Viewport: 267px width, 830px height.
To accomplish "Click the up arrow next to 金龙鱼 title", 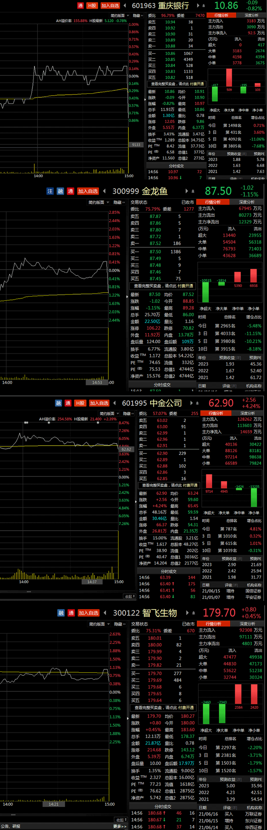I will (193, 191).
